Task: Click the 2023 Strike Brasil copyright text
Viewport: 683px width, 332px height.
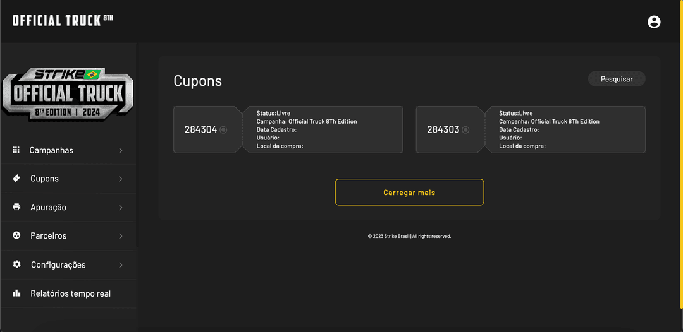Action: [x=409, y=237]
